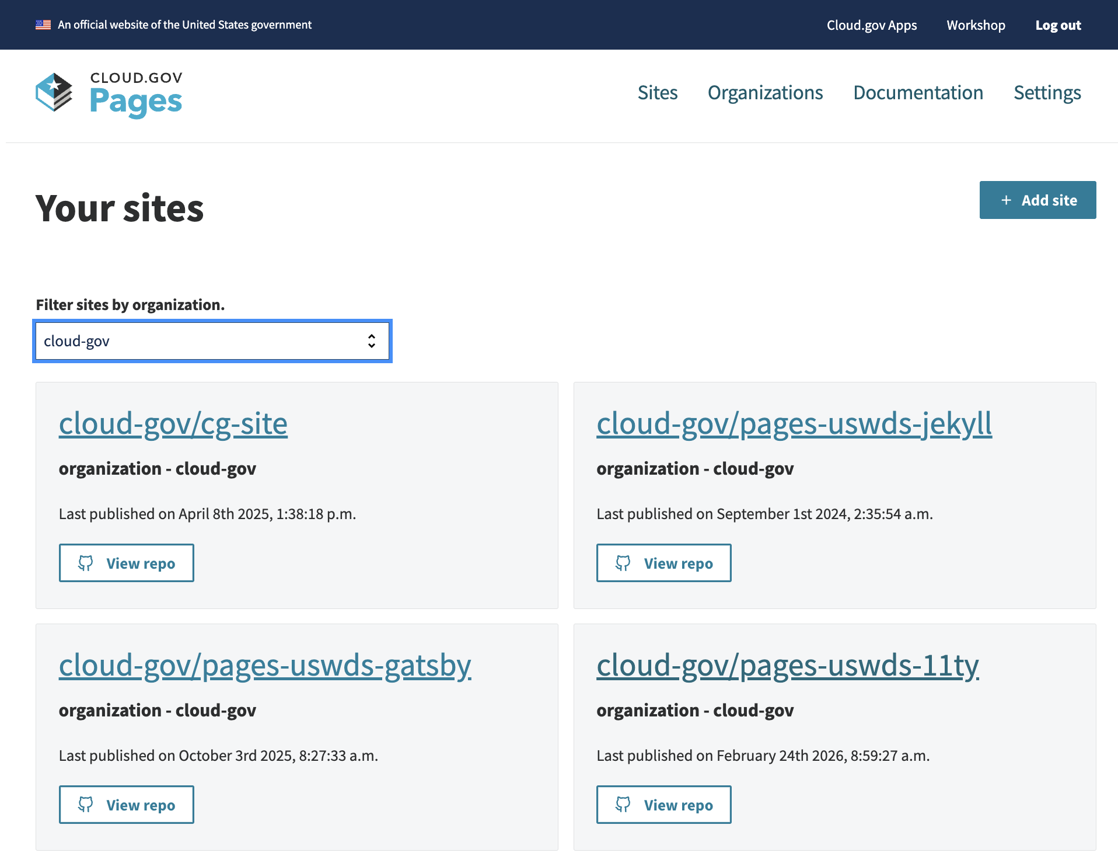Screen dimensions: 1118x863
Task: Click the Pages wordmark text
Action: pos(136,102)
